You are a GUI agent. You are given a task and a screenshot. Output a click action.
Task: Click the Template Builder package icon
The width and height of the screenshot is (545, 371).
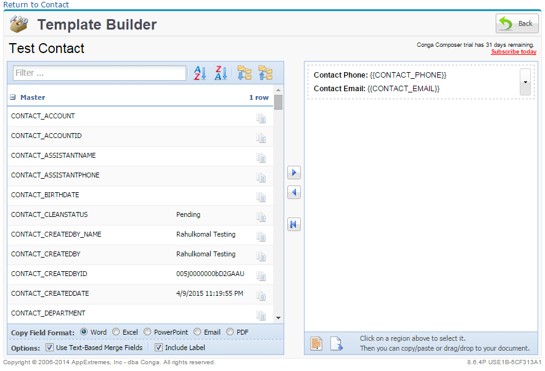(x=18, y=24)
